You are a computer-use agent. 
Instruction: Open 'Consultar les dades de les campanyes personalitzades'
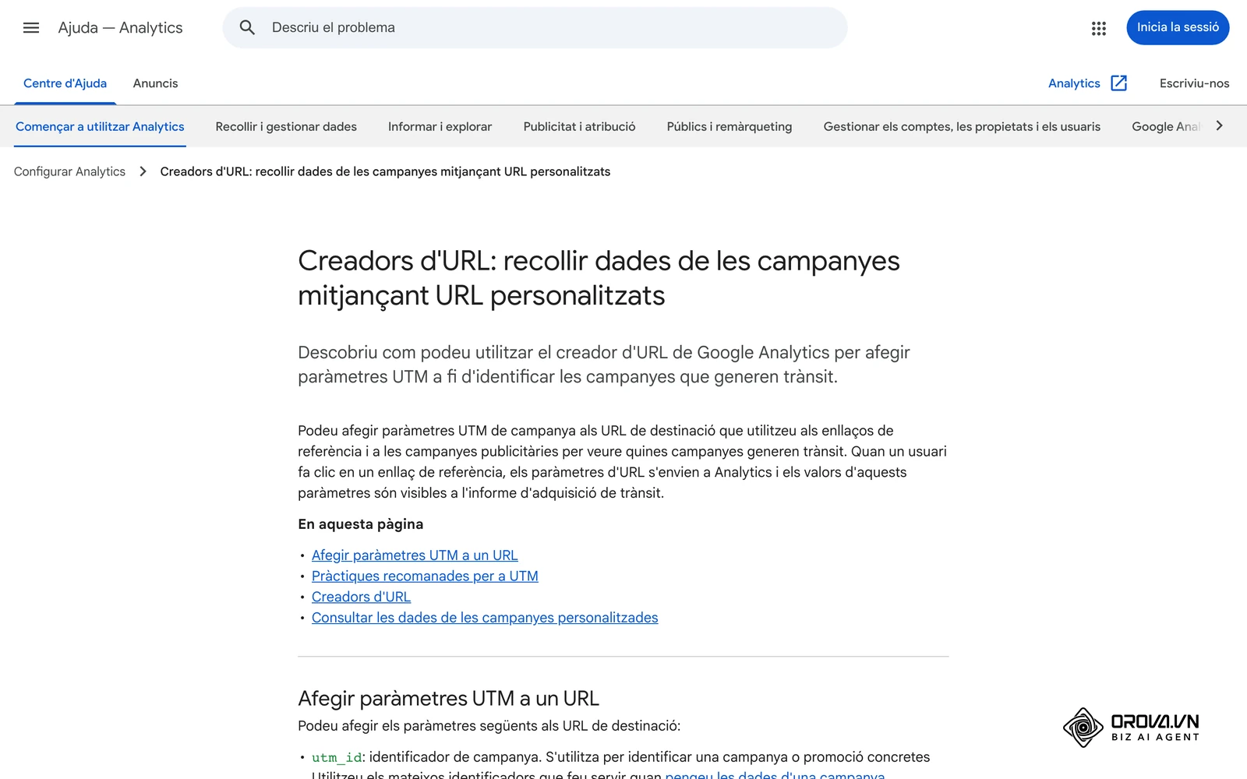(x=485, y=618)
